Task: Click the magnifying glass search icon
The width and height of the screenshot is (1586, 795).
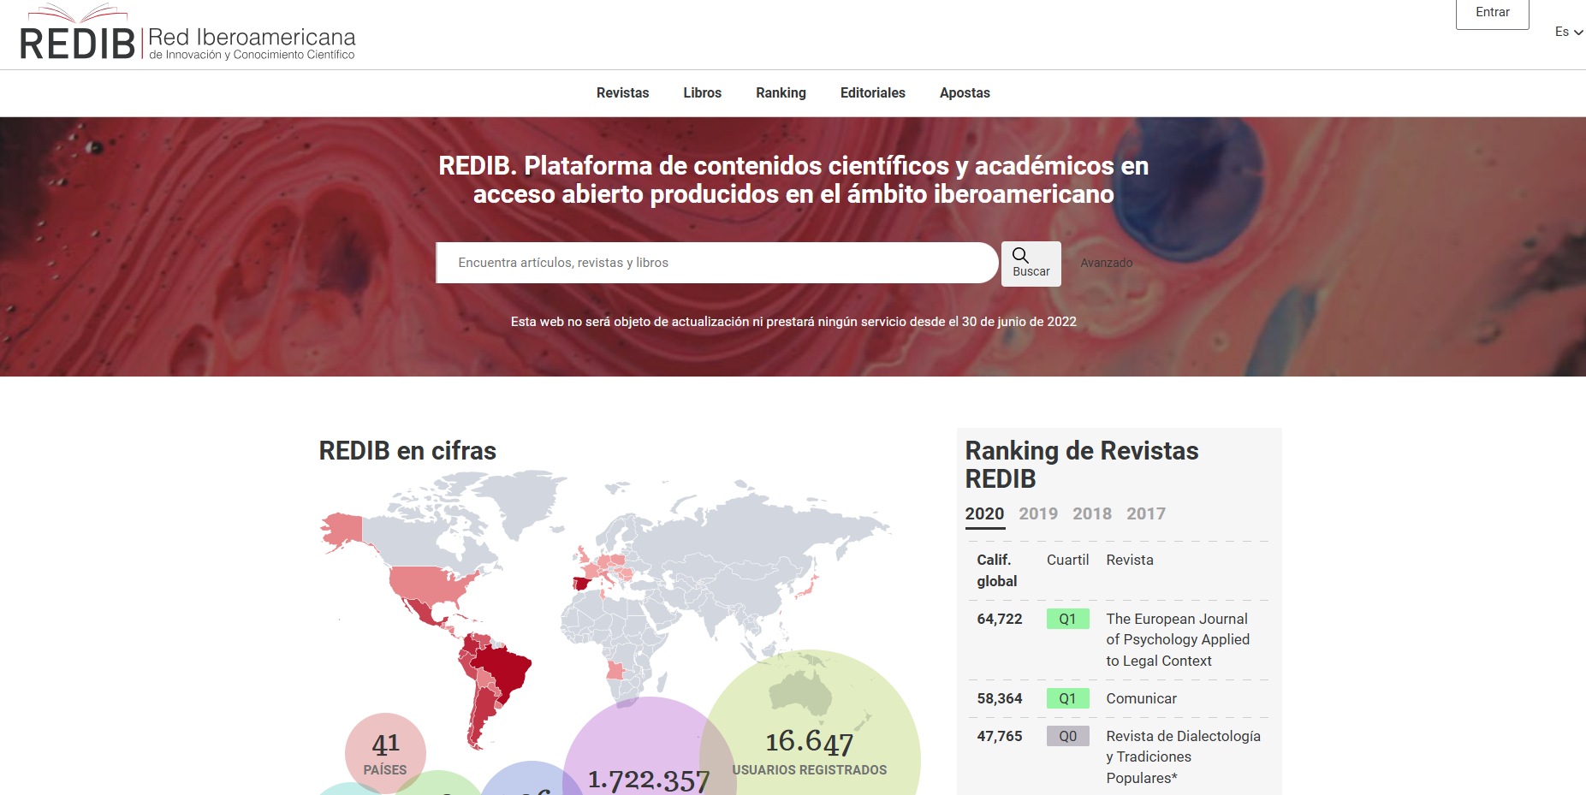Action: click(1021, 254)
